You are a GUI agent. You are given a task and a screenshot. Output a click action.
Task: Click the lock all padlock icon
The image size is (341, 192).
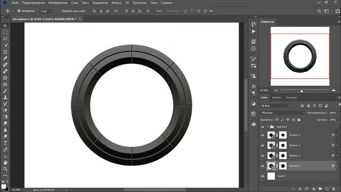pos(299,119)
